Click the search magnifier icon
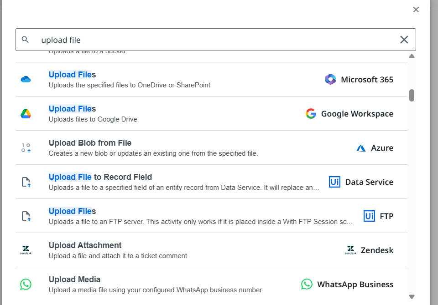The width and height of the screenshot is (438, 305). point(26,40)
